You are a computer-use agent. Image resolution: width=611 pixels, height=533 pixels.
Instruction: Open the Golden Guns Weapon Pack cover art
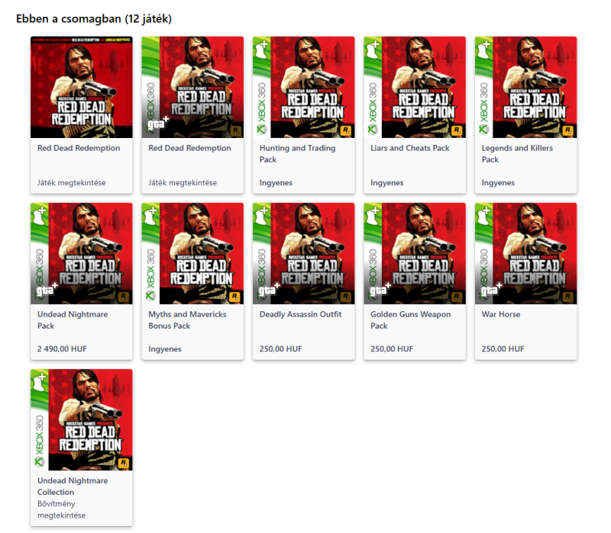click(415, 253)
